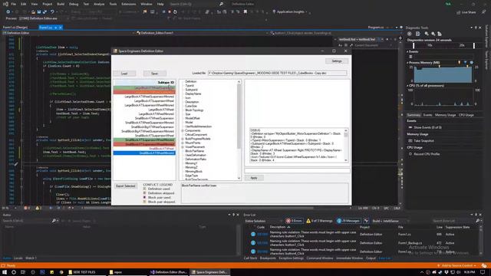Collapse the Process Memory graph section
The height and width of the screenshot is (276, 491).
[407, 63]
